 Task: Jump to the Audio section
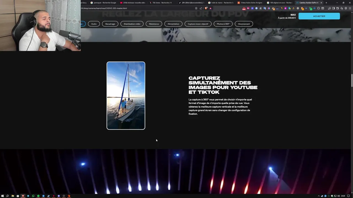(x=94, y=24)
